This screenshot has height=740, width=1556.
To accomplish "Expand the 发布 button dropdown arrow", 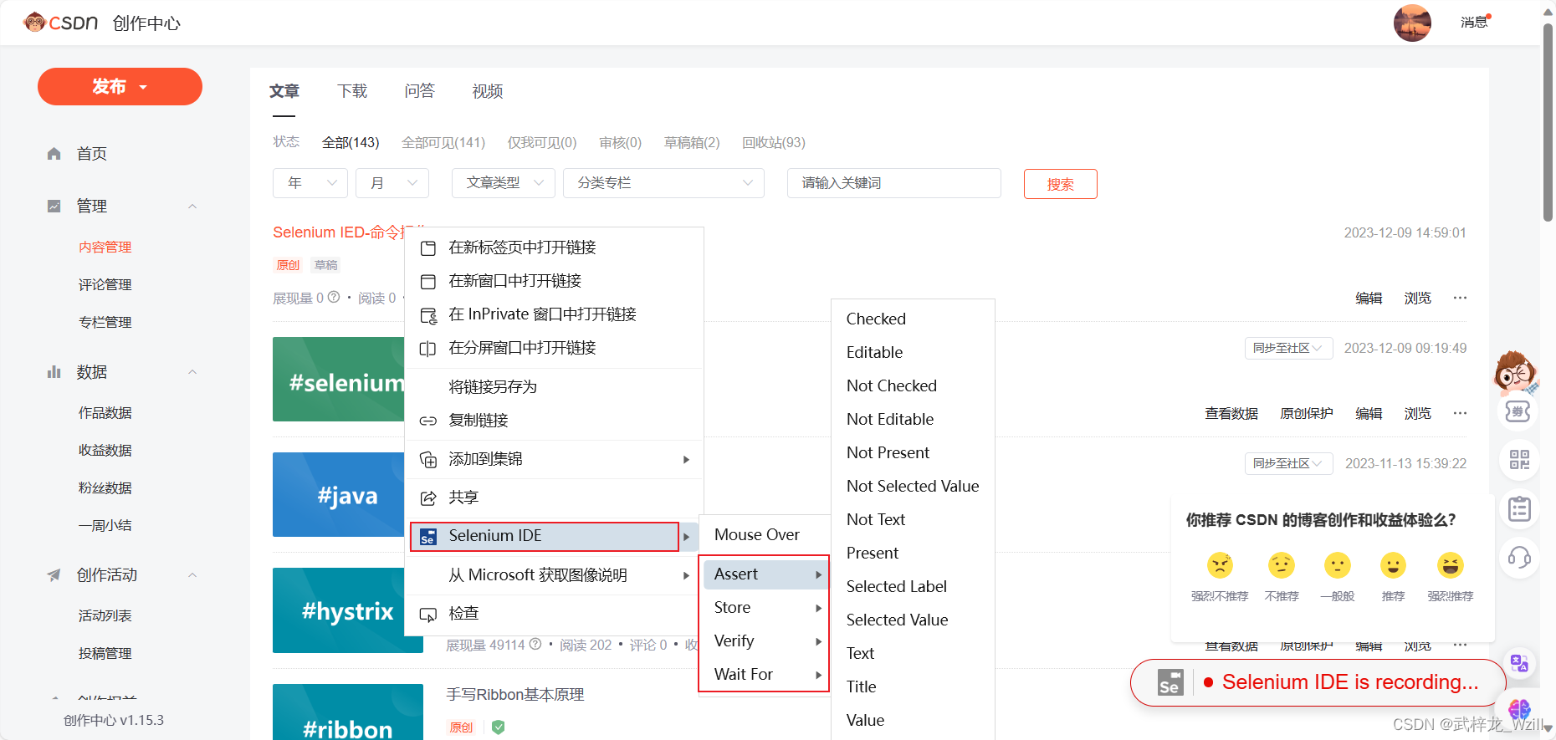I will pos(143,87).
